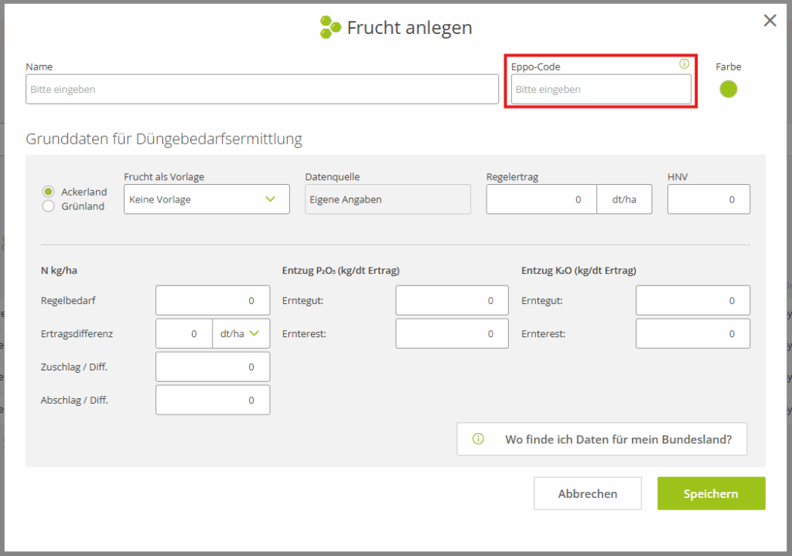Click the Eppo-Code info icon

point(684,64)
